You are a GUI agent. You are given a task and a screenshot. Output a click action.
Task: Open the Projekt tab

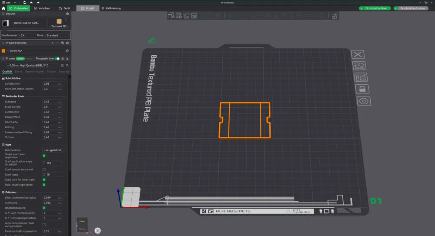click(x=88, y=8)
